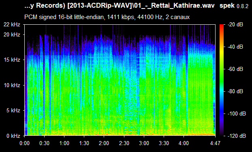Screen dimensions: 252x152
Task: Click the 2:00 time axis label
Action: coord(104,143)
